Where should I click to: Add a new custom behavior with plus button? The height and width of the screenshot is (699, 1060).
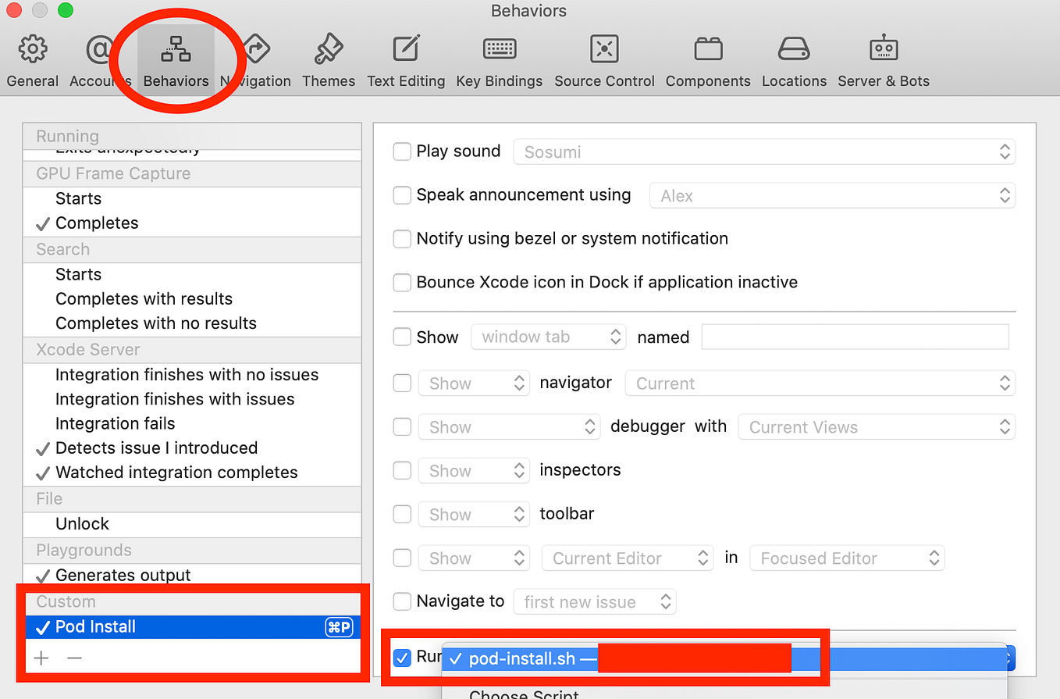(x=41, y=658)
